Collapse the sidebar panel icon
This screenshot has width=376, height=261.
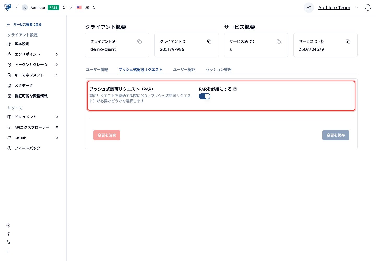pos(8,251)
